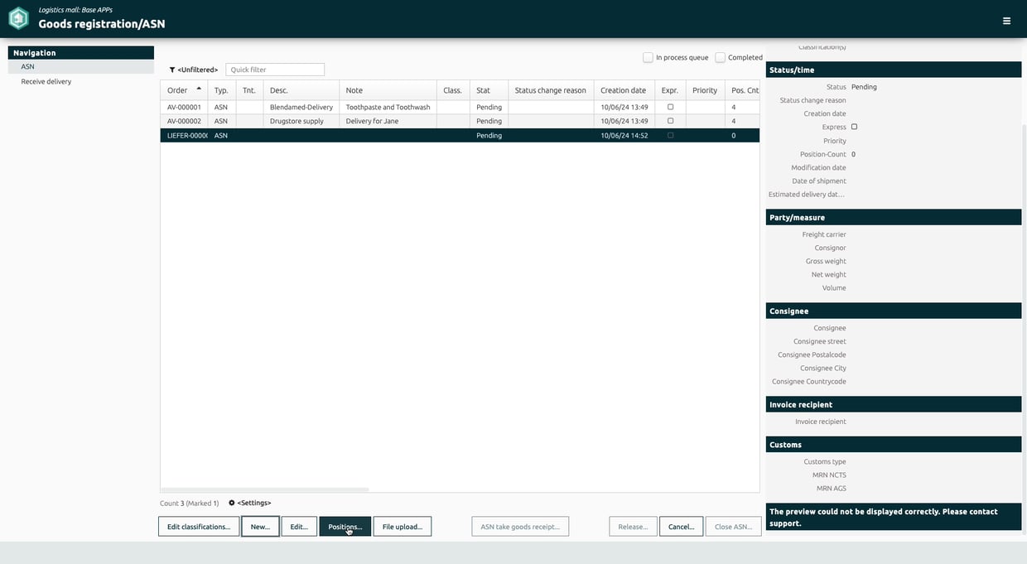Toggle Express checkbox in LIEFER row
This screenshot has width=1027, height=564.
point(670,135)
